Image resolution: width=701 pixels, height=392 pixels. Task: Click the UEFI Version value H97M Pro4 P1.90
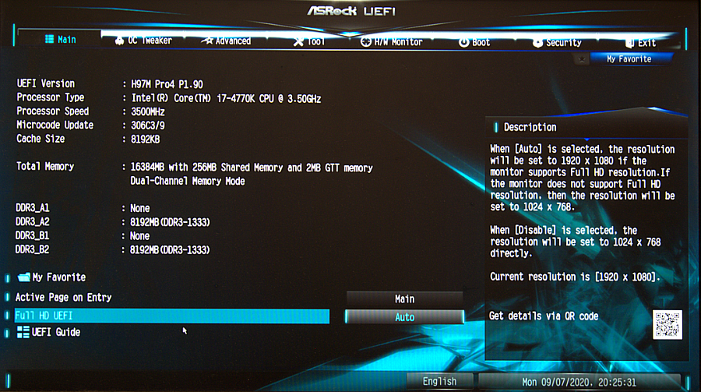pos(167,85)
